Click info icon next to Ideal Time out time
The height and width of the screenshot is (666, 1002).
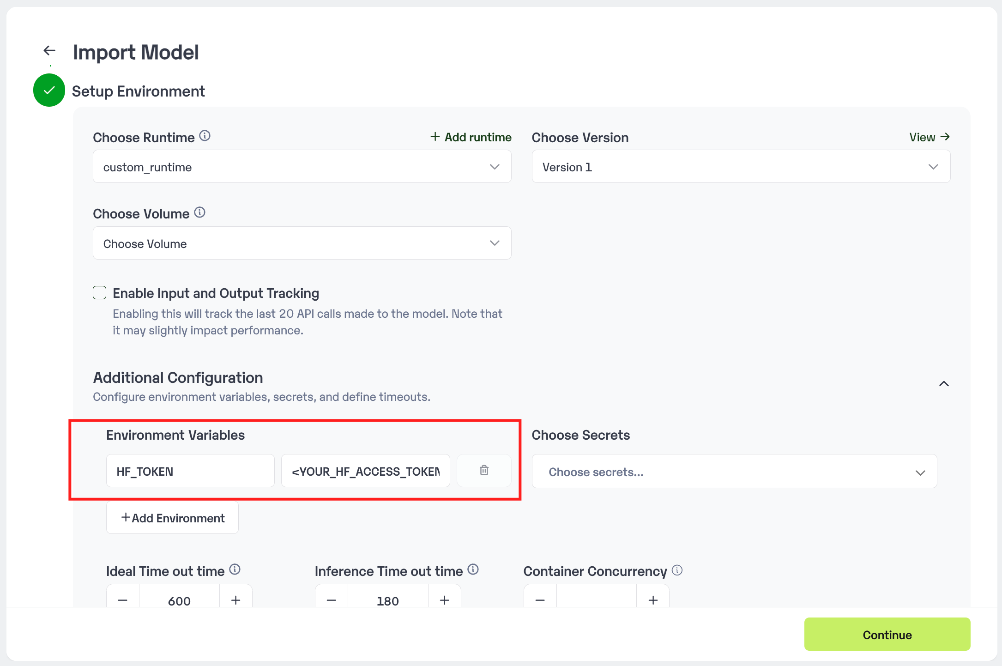[235, 569]
